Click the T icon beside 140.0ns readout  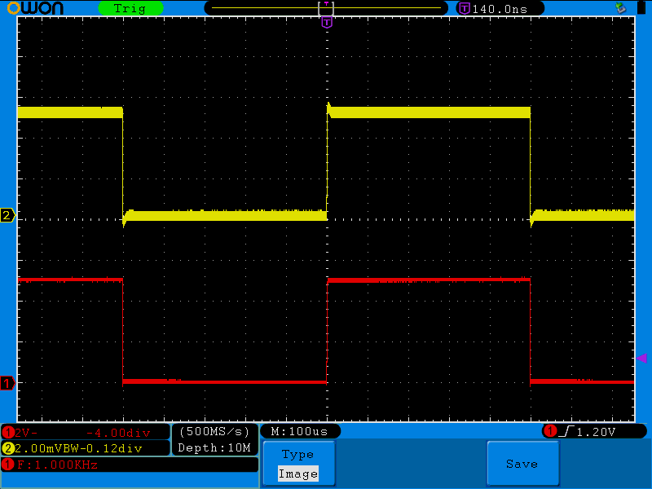click(x=465, y=8)
